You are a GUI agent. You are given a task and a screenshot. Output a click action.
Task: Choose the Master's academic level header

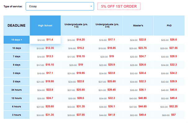138,25
